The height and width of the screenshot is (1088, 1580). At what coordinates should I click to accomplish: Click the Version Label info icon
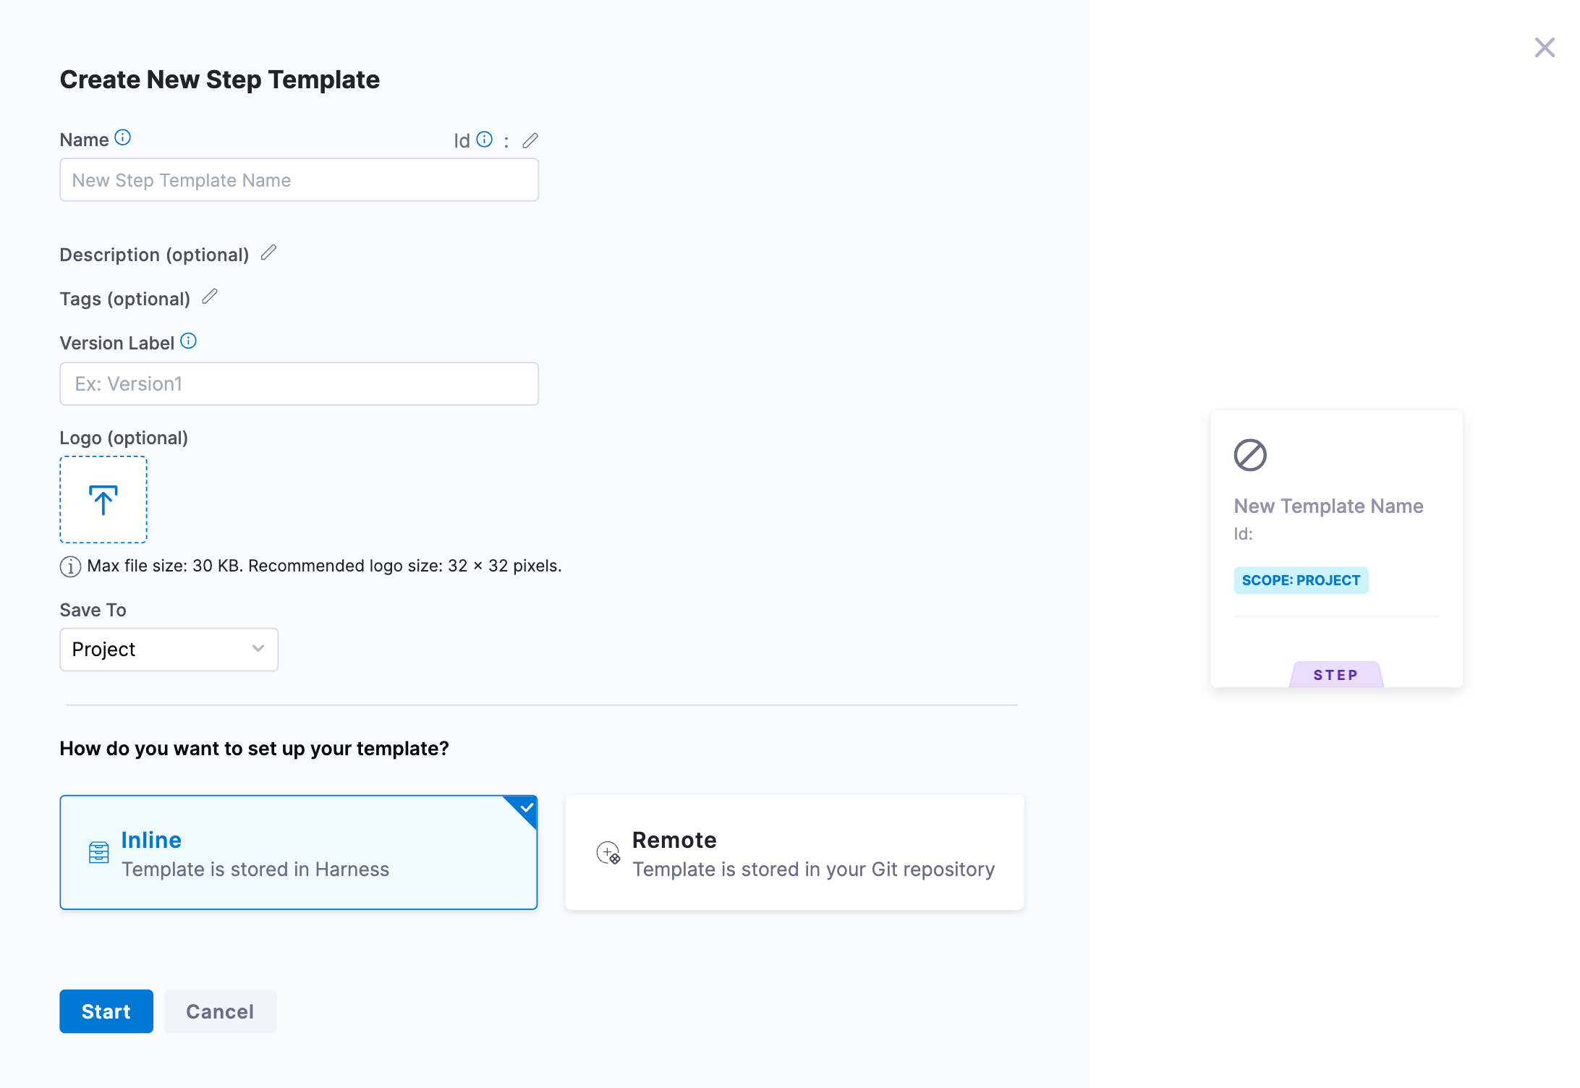point(188,341)
